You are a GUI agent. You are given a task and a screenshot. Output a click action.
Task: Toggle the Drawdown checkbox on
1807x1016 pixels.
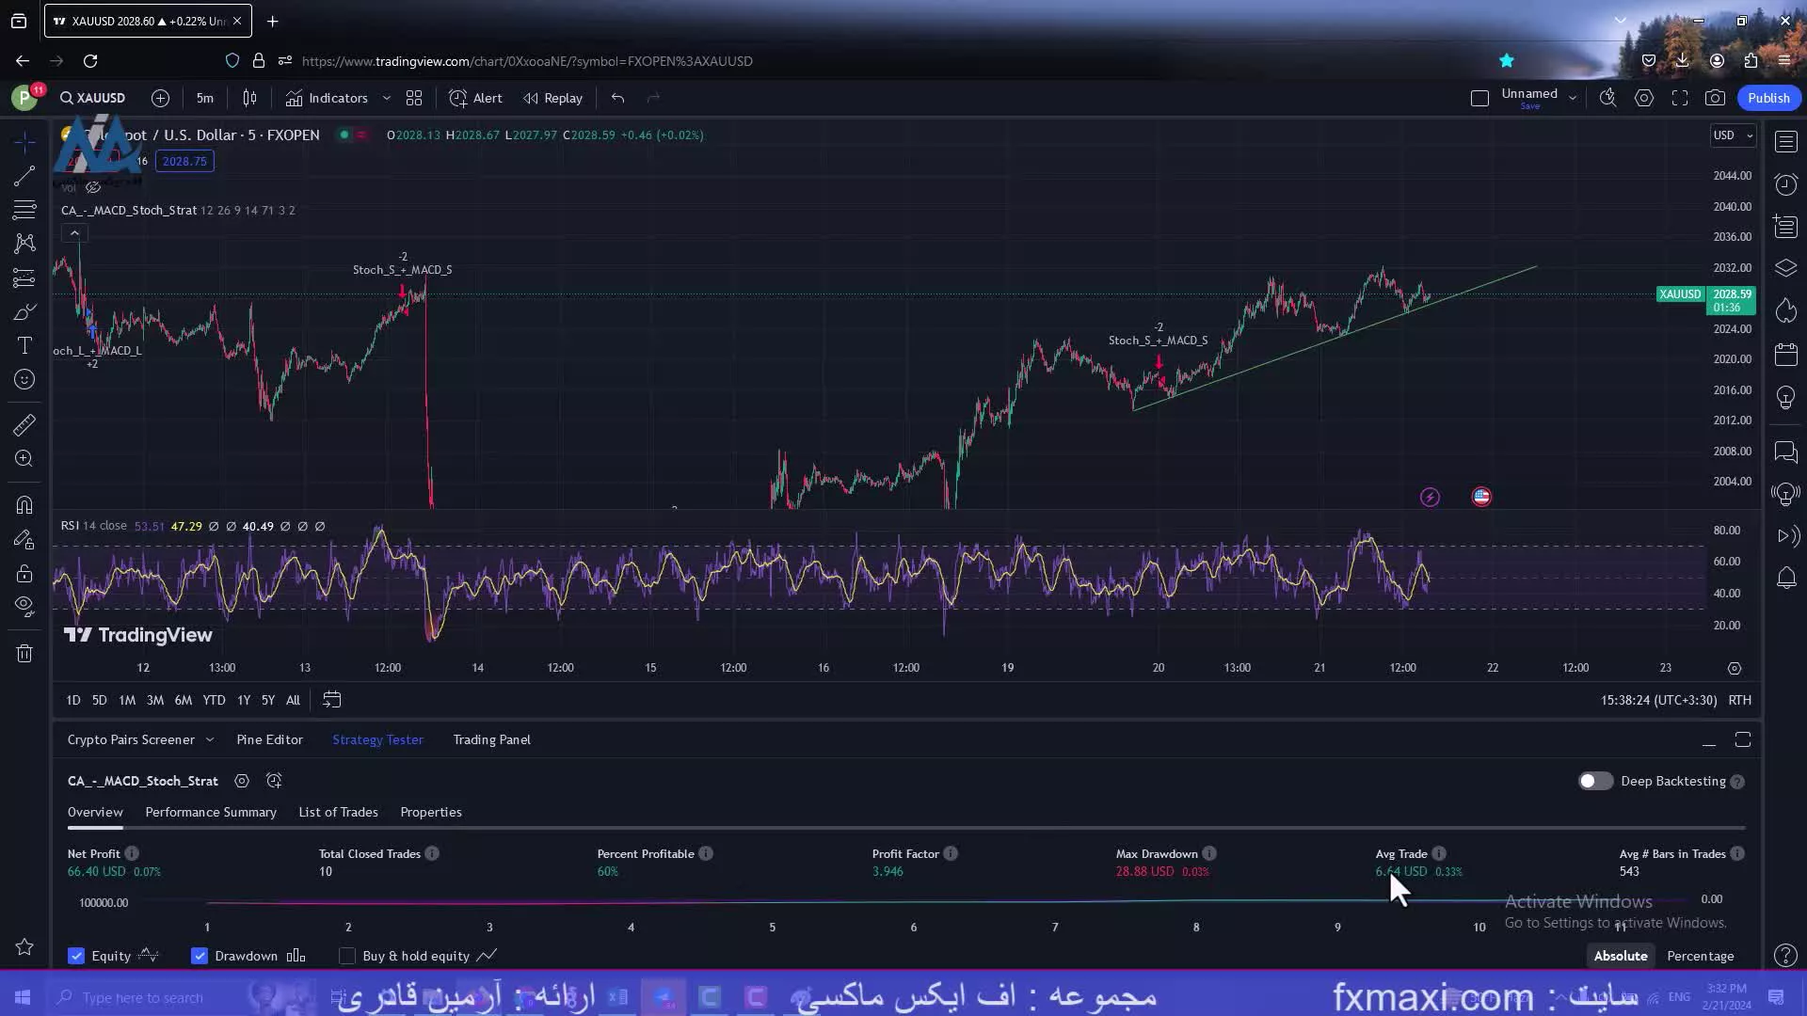[200, 955]
